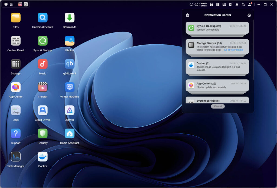This screenshot has width=277, height=188.
Task: Follow the "Go to view details" link
Action: pos(233,50)
